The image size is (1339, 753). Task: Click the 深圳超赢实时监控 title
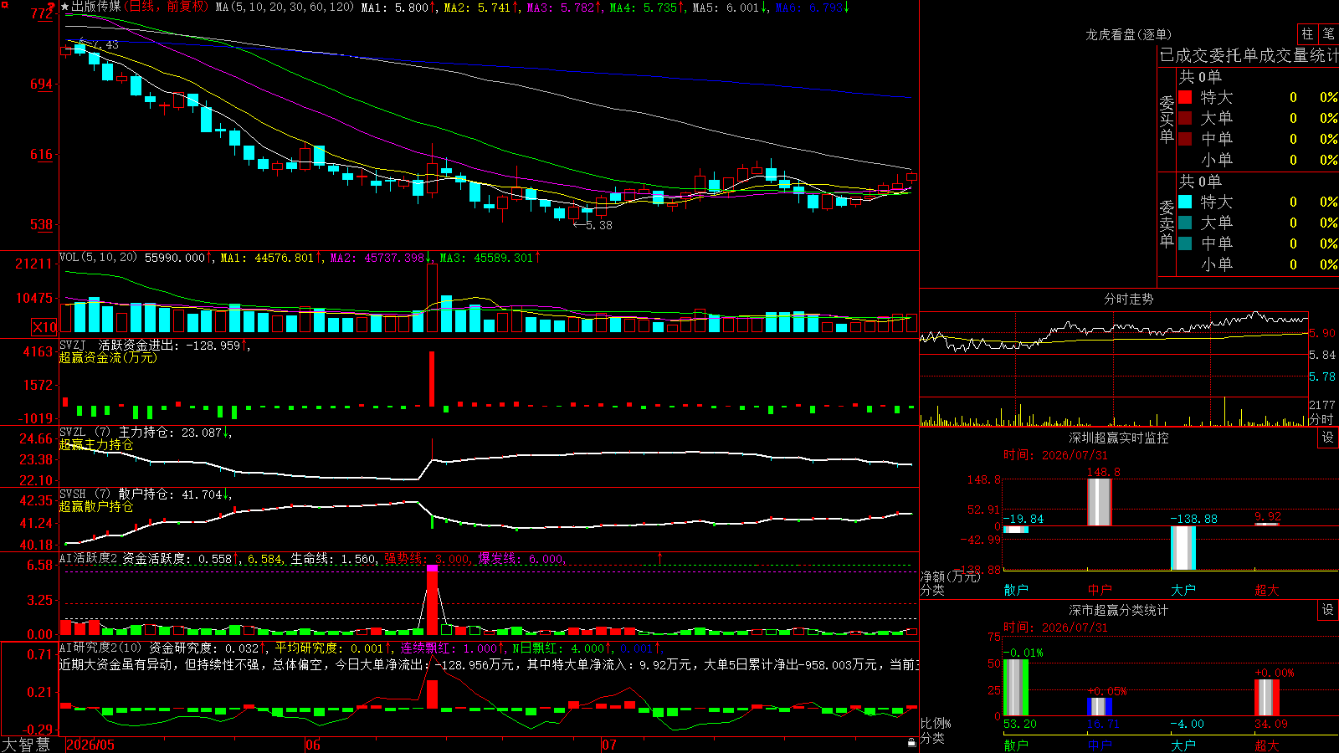[x=1118, y=438]
